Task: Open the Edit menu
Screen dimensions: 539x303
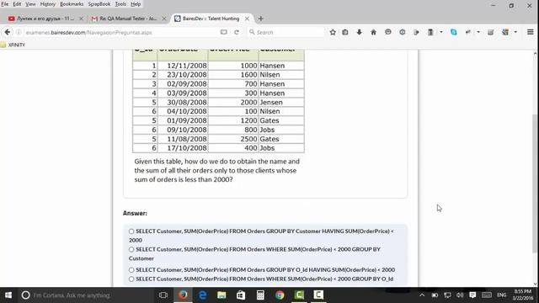Action: (17, 4)
